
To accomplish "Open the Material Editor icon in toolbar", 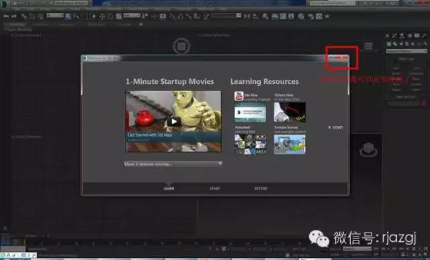I will [x=301, y=17].
